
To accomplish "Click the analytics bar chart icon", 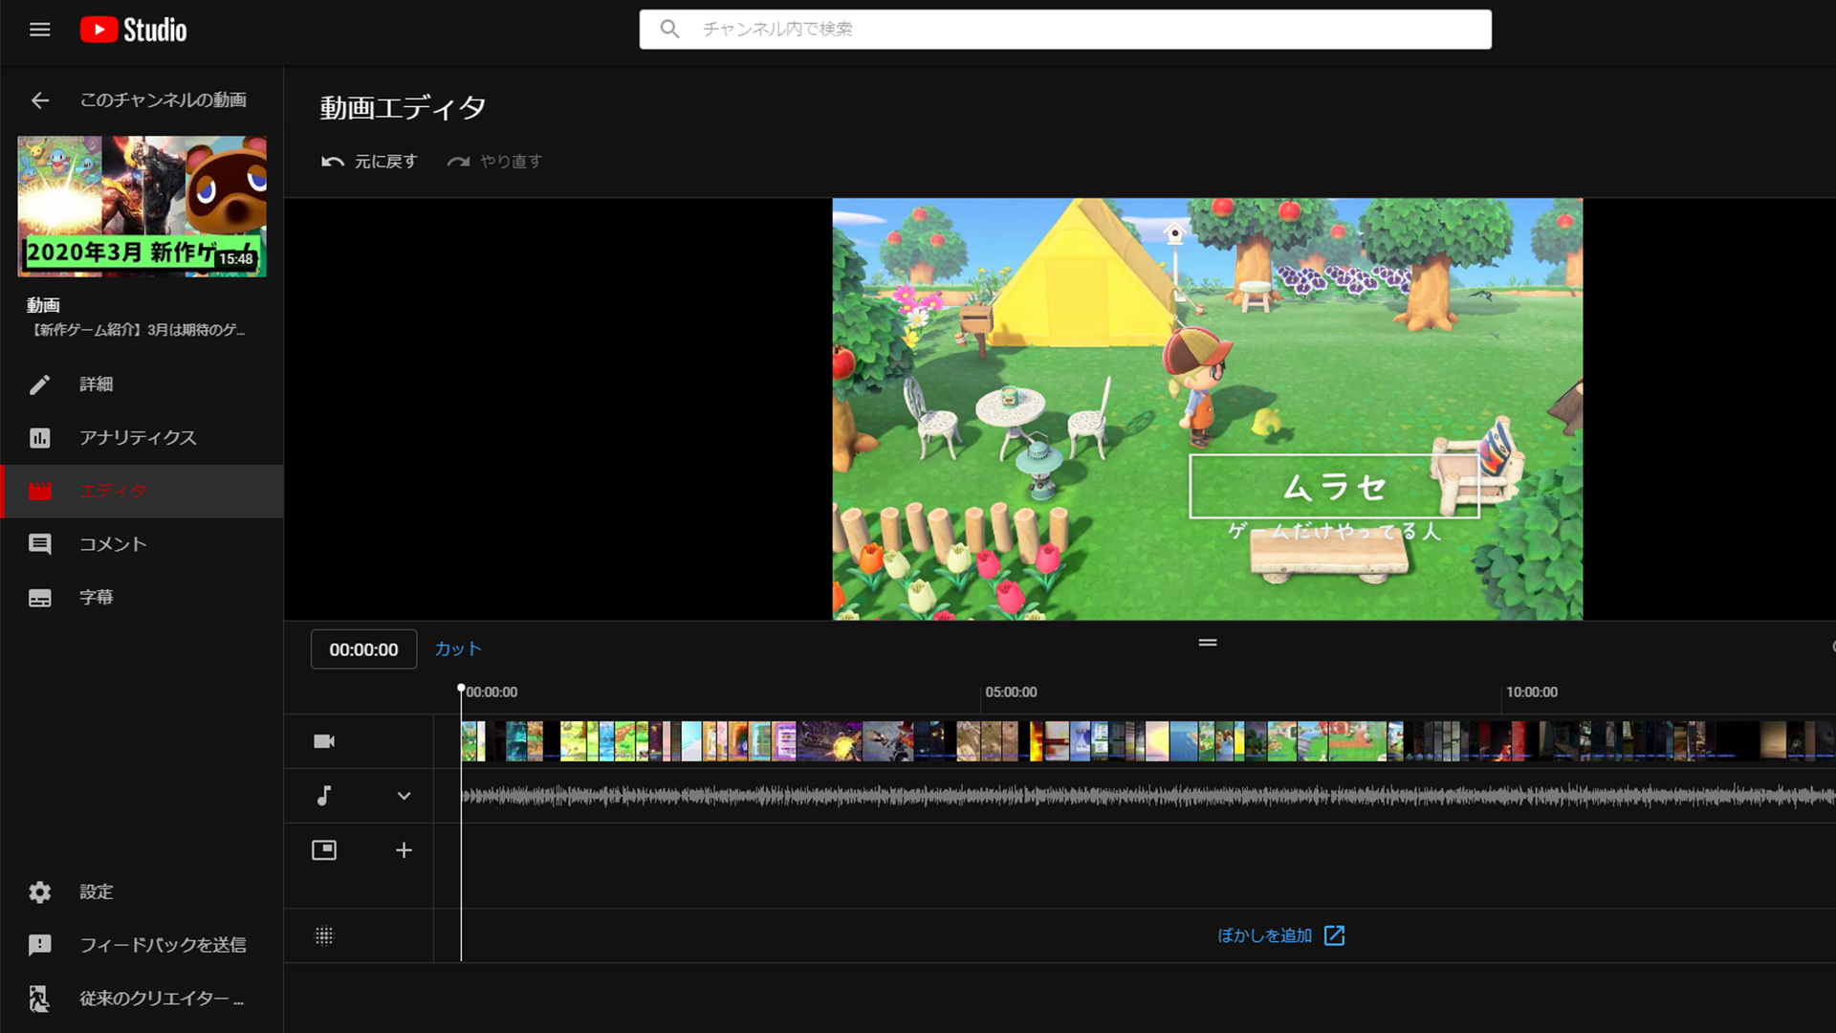I will 39,438.
